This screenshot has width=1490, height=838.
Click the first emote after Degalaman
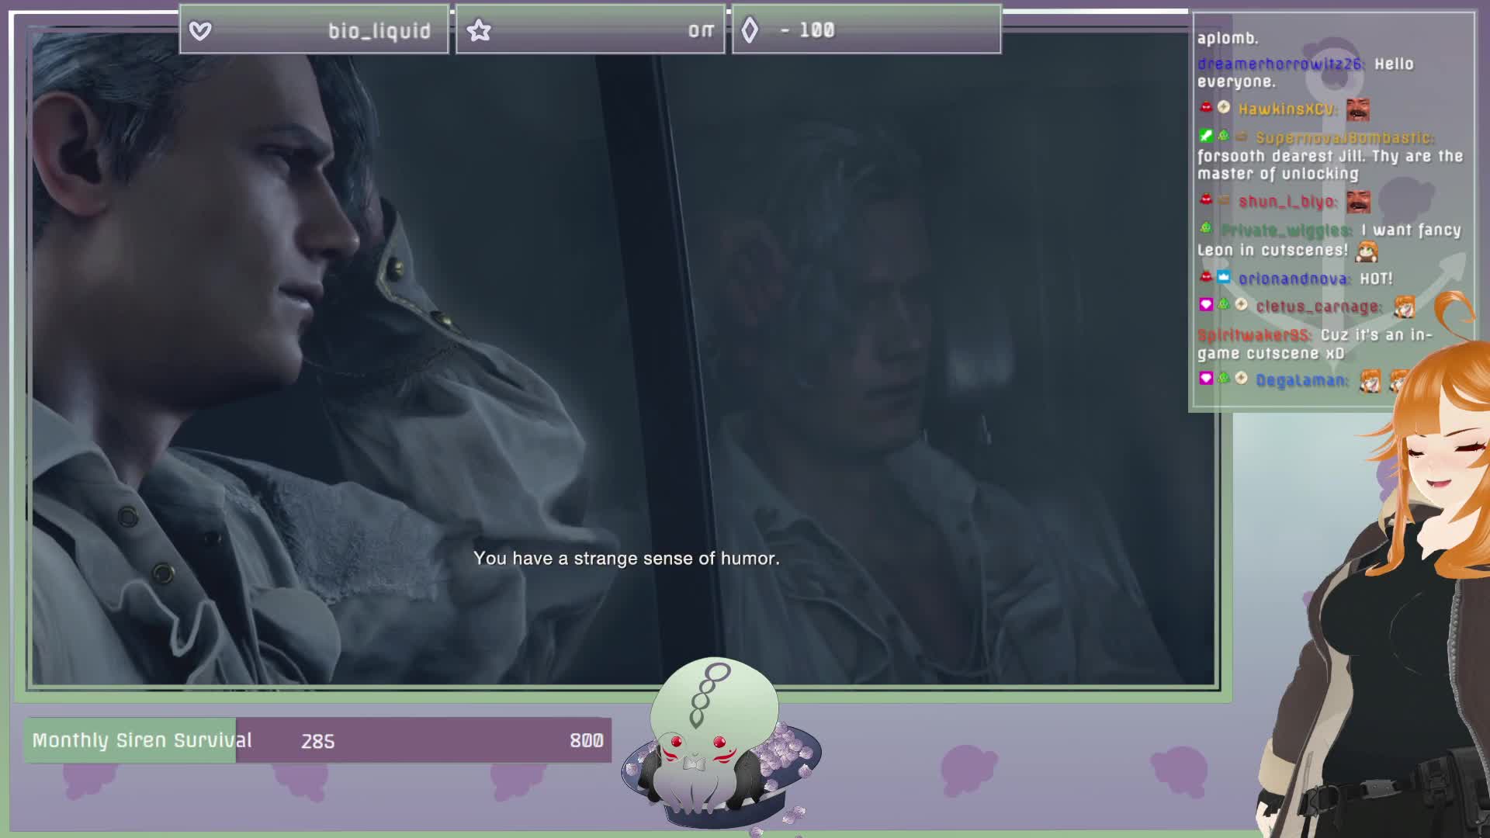[x=1370, y=380]
